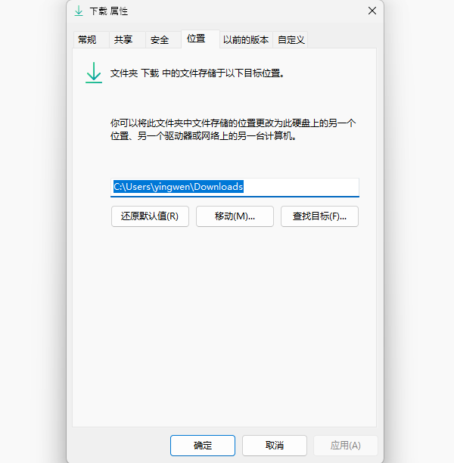The height and width of the screenshot is (463, 454).
Task: Click the 位置 tab
Action: tap(196, 39)
